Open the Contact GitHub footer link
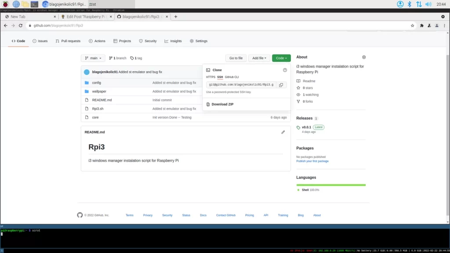Viewport: 450px width, 253px height. click(x=225, y=215)
